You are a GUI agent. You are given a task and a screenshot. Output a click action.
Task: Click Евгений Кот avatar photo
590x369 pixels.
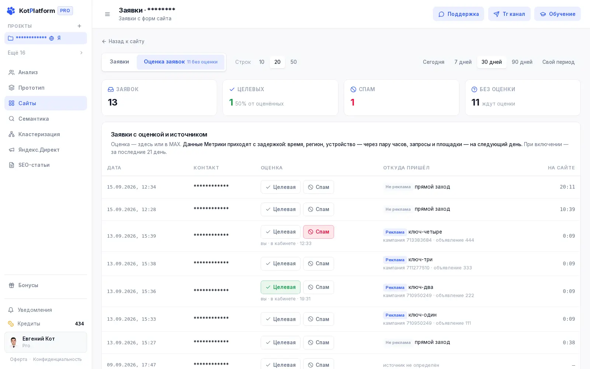pyautogui.click(x=14, y=342)
